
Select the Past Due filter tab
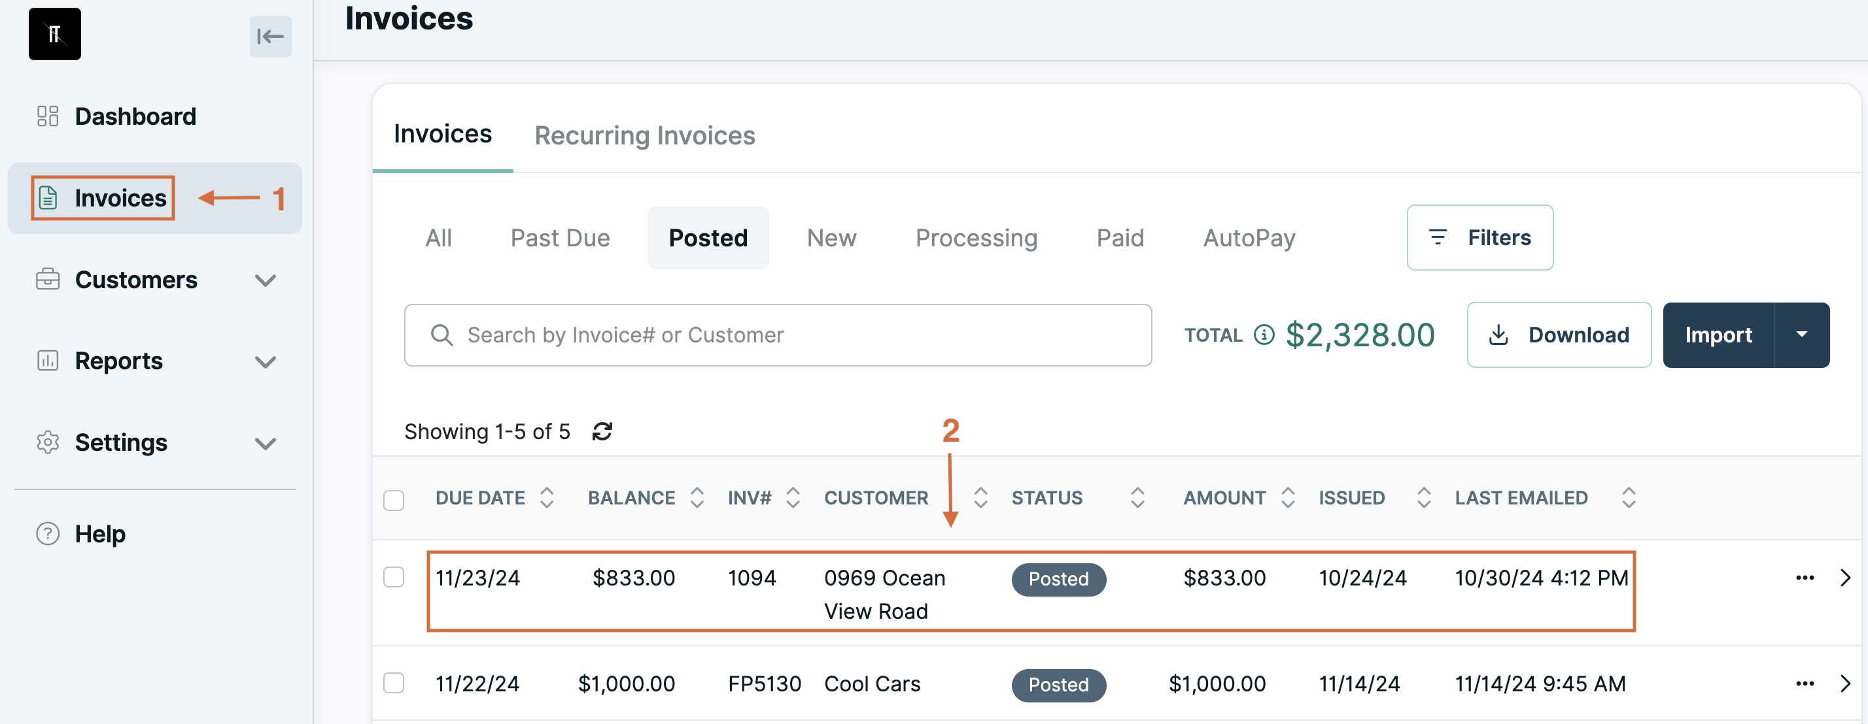[560, 238]
